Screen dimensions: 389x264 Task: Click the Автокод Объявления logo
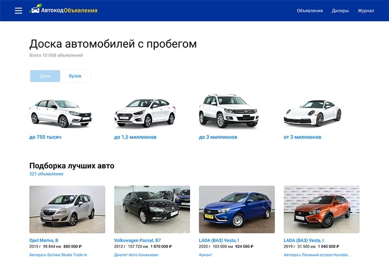[64, 10]
